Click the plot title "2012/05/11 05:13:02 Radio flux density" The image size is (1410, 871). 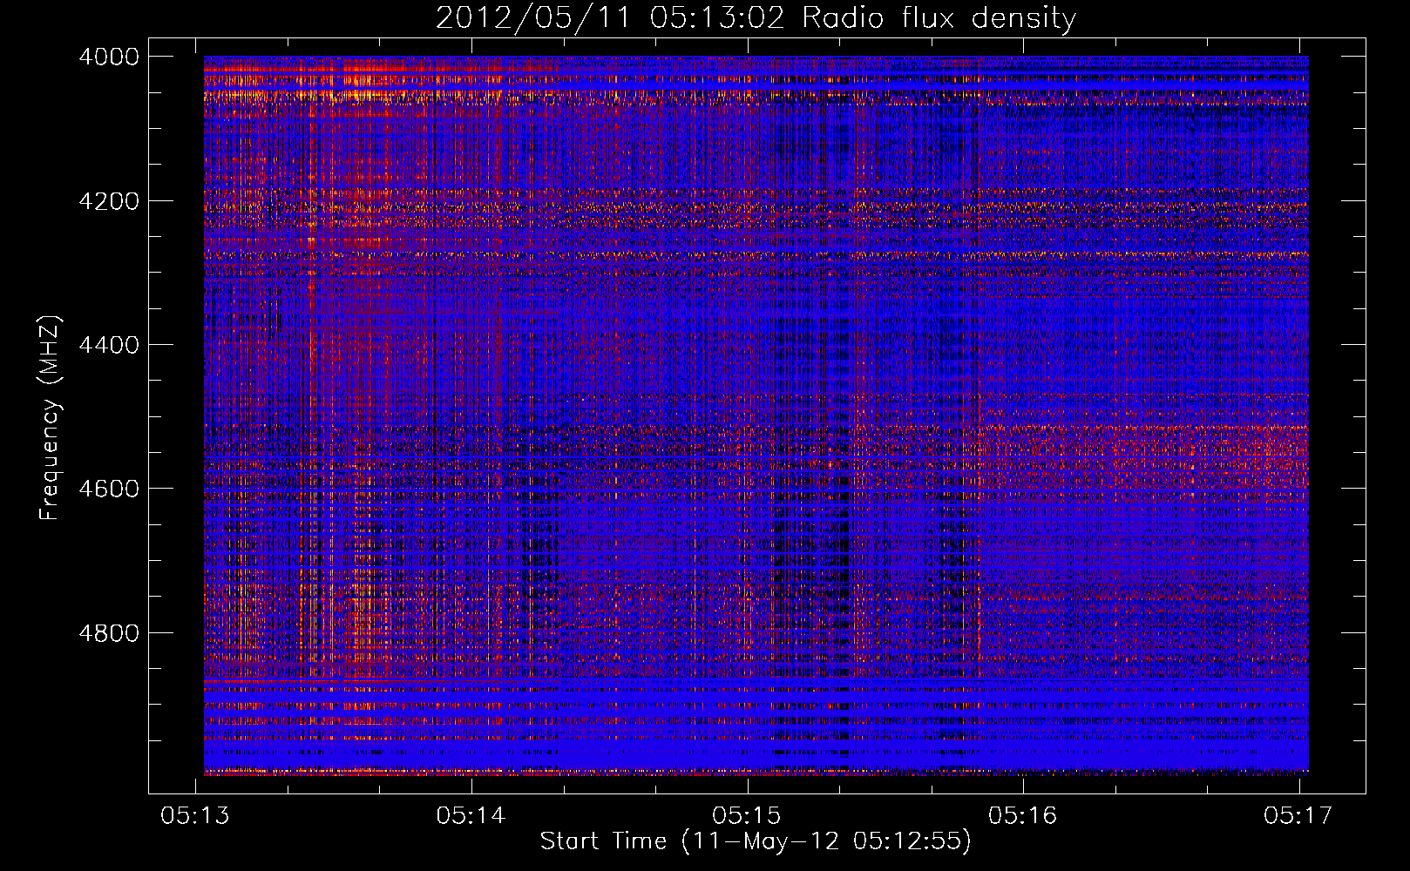click(756, 18)
